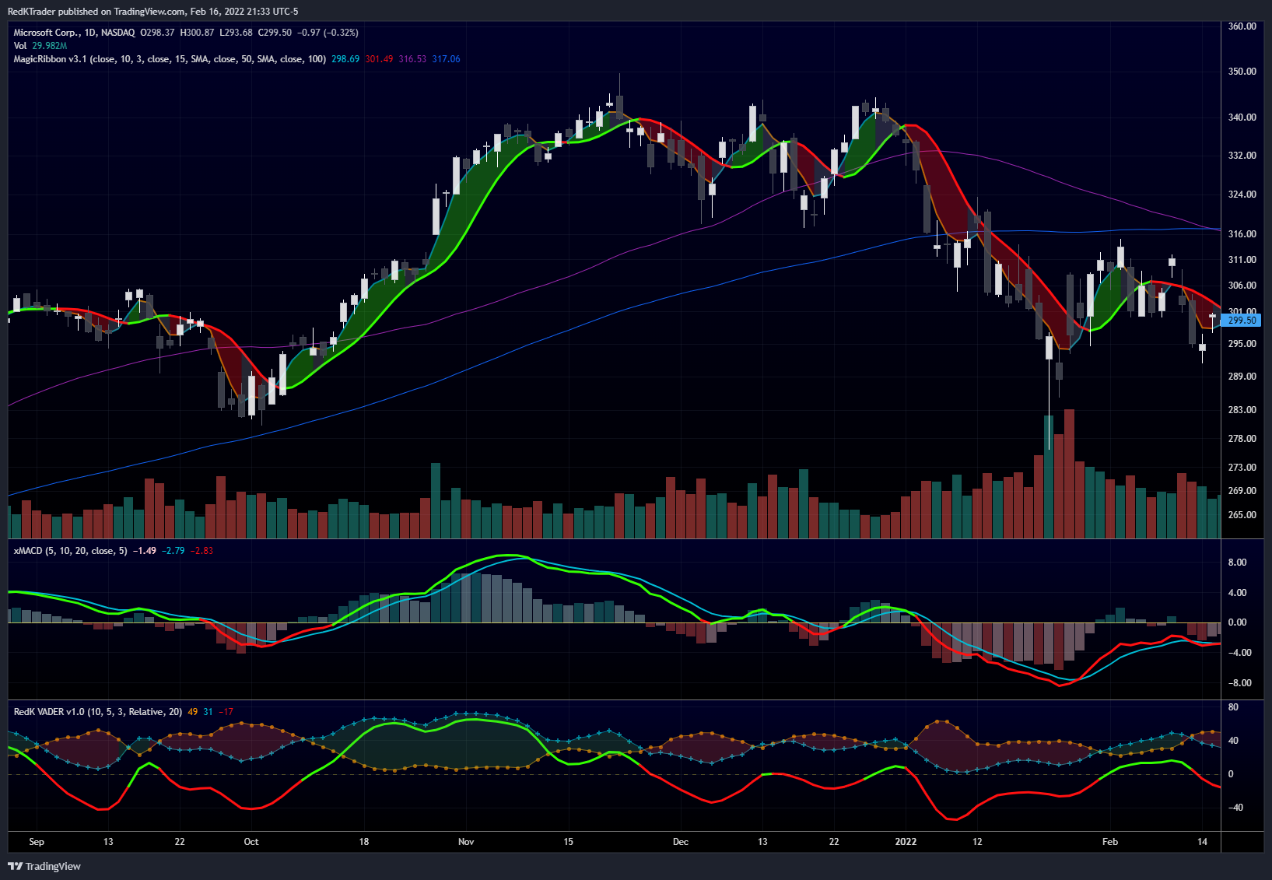
Task: Click the blue current price tag 299.50
Action: pyautogui.click(x=1242, y=321)
